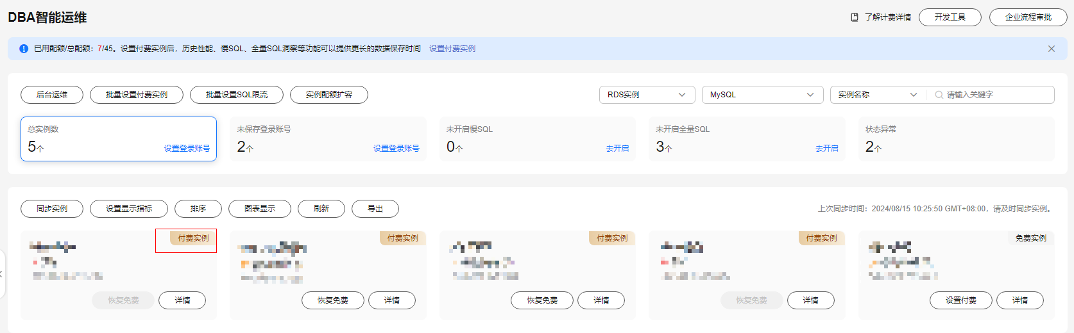Select the 未保存登录账号 summary card
This screenshot has height=333, width=1074.
pos(328,139)
